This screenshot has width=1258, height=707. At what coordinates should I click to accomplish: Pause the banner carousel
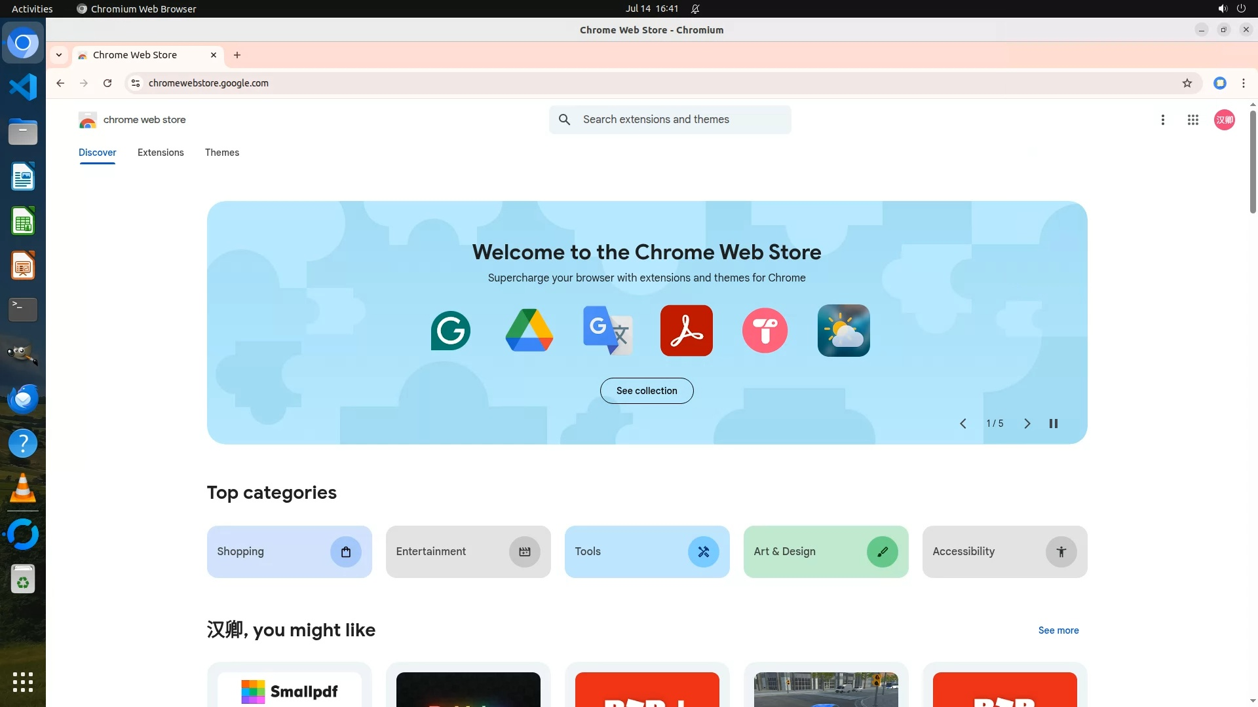click(x=1053, y=424)
